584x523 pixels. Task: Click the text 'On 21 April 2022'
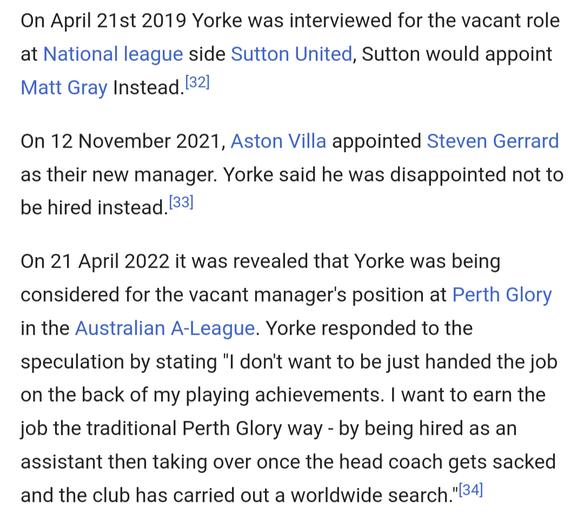(95, 261)
